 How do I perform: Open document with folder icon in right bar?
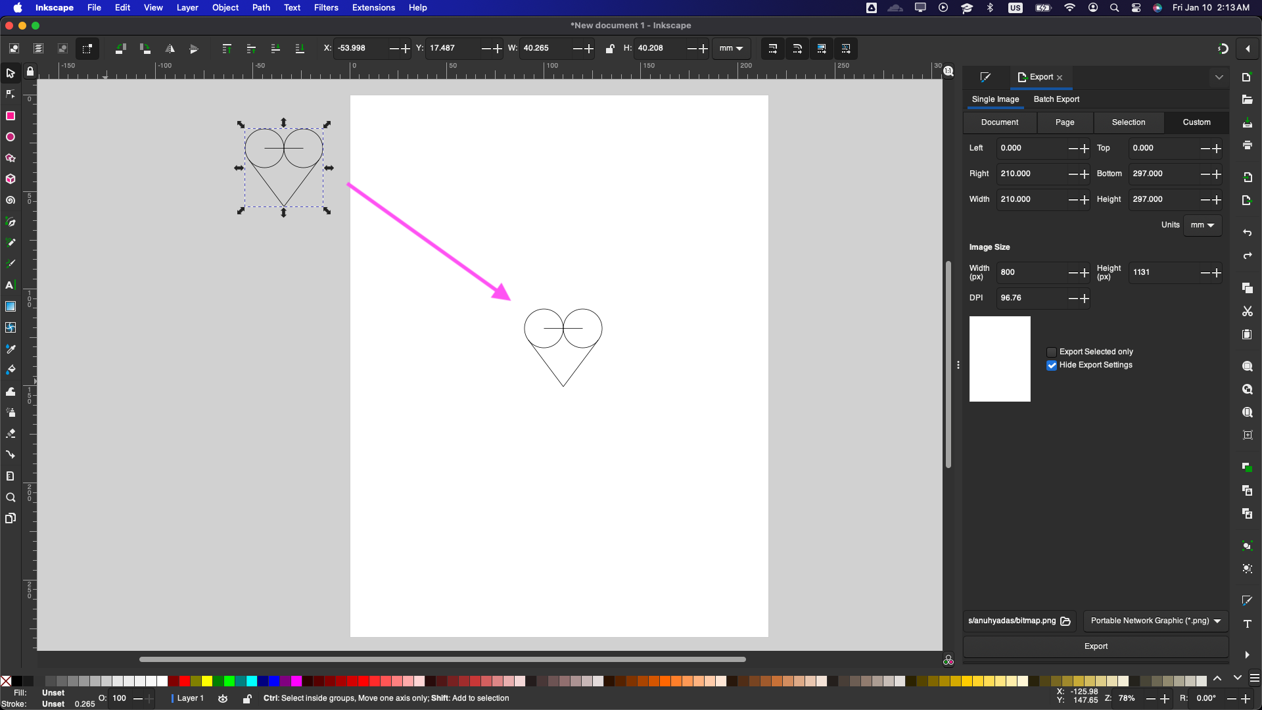1247,99
